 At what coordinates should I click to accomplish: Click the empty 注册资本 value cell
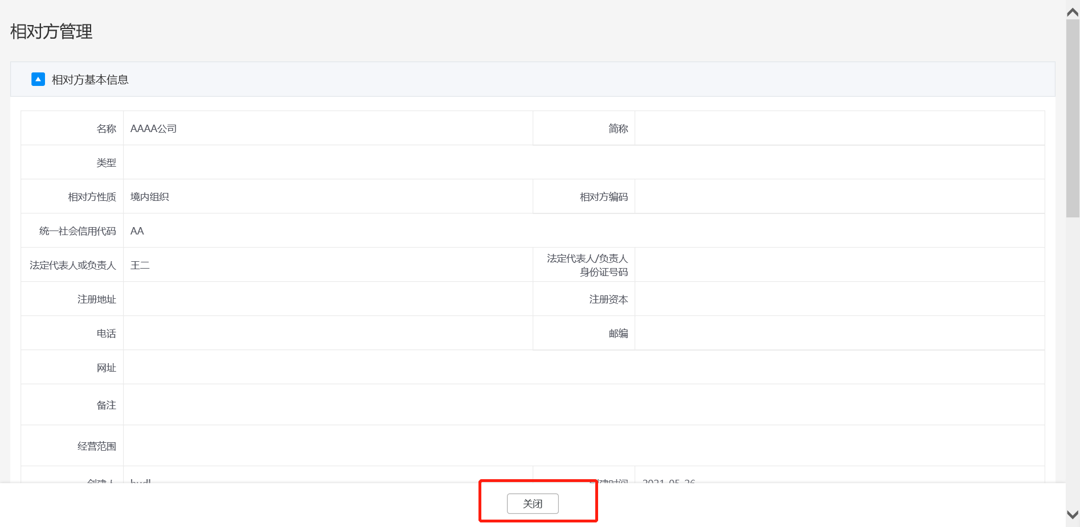coord(839,299)
